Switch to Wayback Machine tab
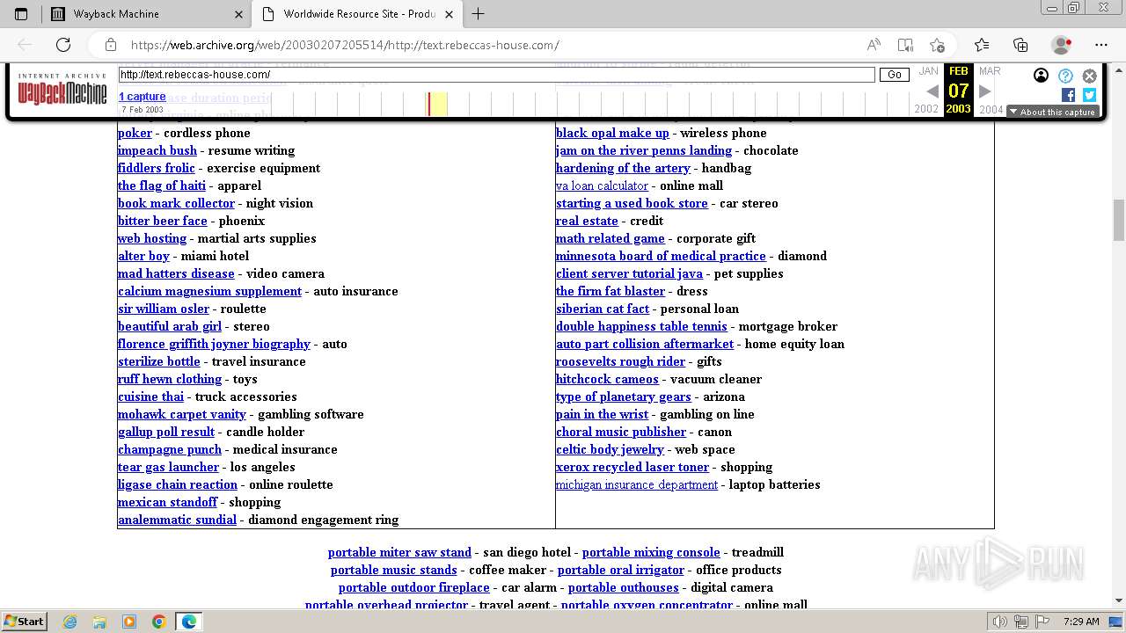Image resolution: width=1126 pixels, height=633 pixels. click(x=148, y=14)
